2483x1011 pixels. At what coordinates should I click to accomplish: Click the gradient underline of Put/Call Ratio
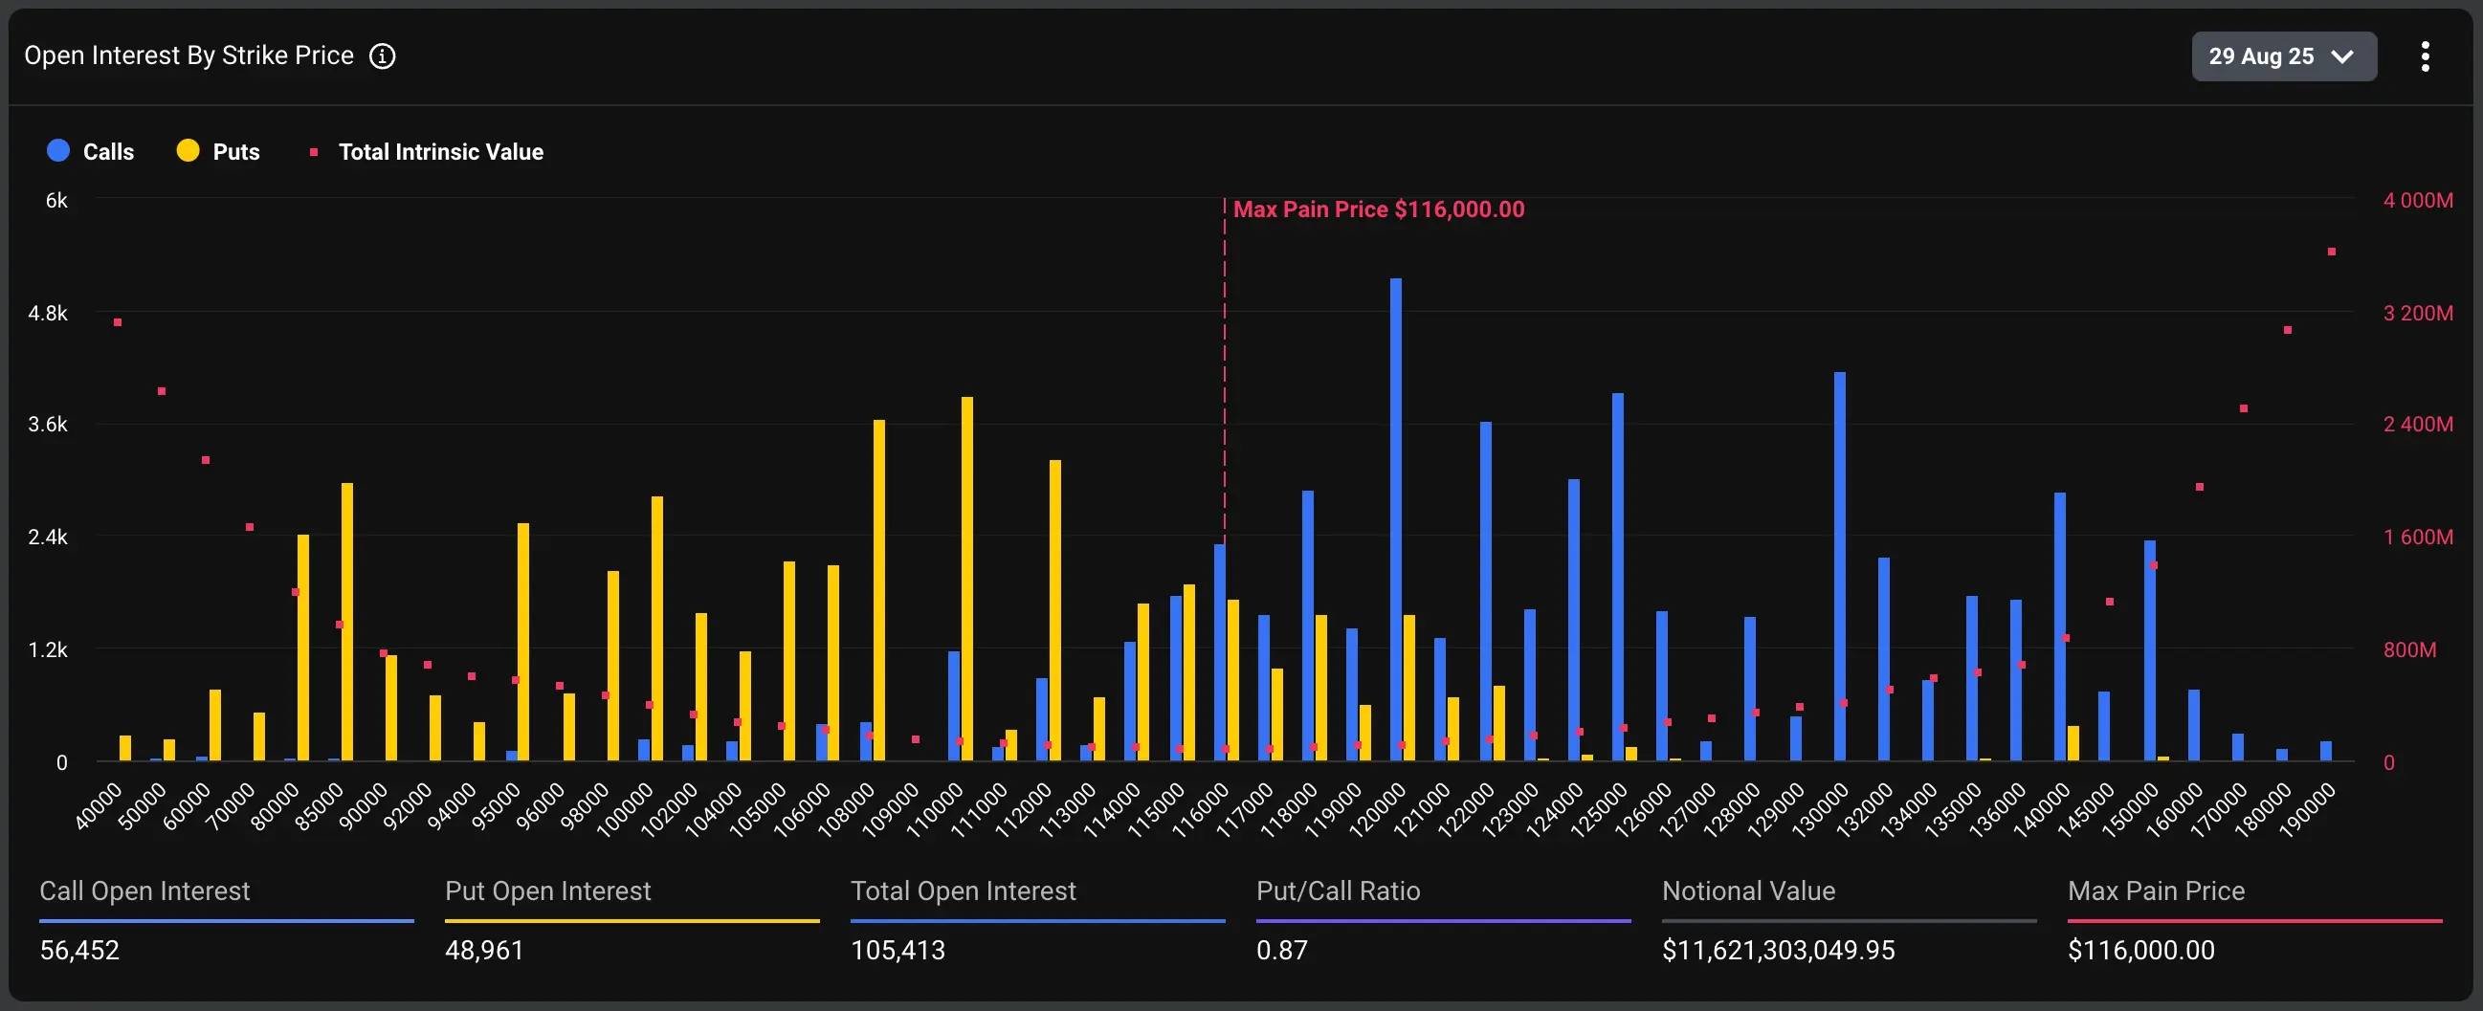coord(1443,922)
